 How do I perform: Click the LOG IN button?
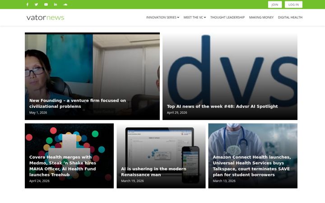[293, 5]
